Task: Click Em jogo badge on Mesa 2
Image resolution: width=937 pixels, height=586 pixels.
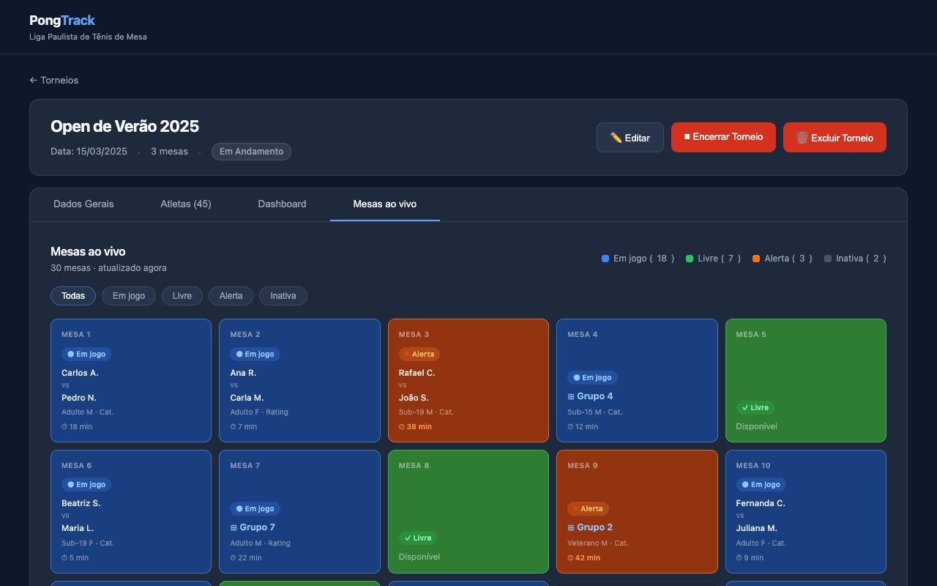Action: (x=255, y=354)
